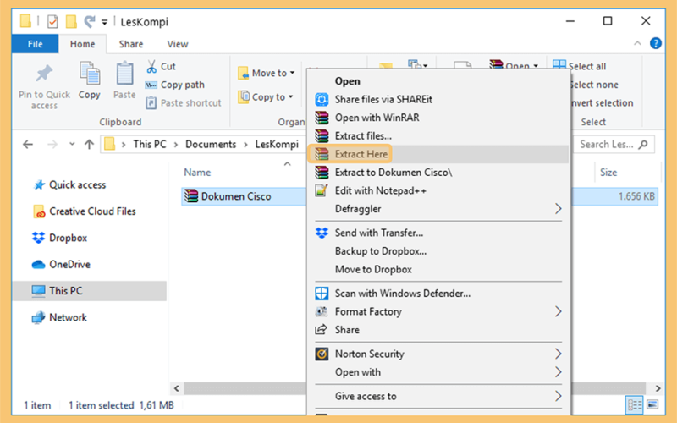Expand the Defraggler submenu arrow
This screenshot has width=677, height=423.
point(558,209)
